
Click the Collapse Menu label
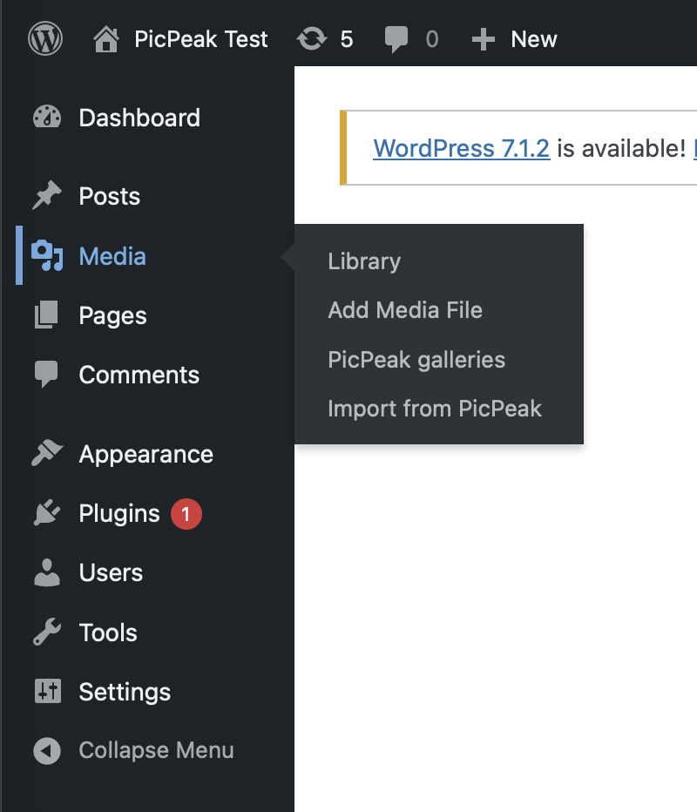(156, 750)
